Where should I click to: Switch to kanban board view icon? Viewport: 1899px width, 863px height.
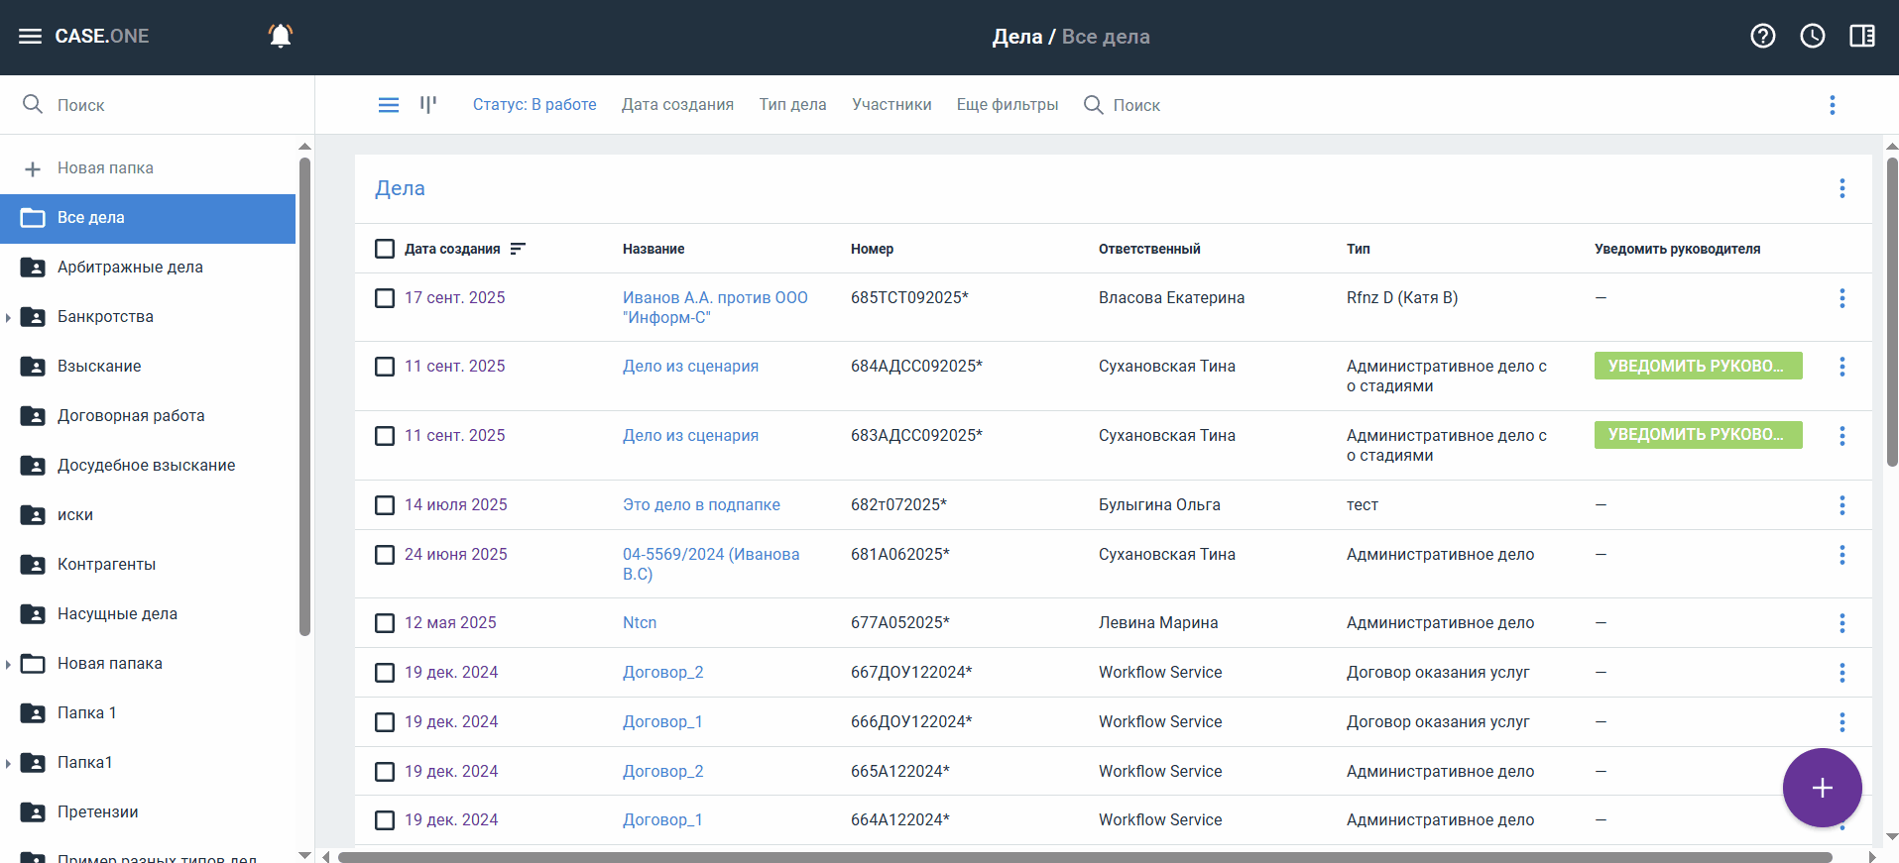(x=428, y=105)
